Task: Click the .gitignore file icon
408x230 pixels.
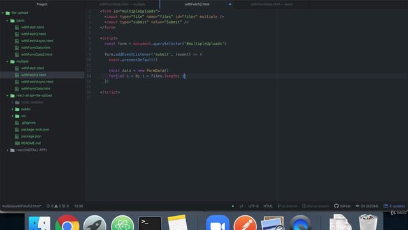Action: (x=17, y=123)
